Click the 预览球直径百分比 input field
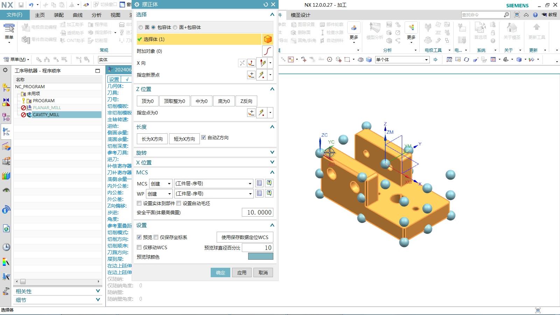 258,247
